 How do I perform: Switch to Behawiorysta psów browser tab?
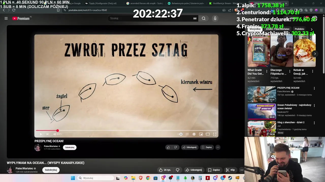click(x=186, y=3)
